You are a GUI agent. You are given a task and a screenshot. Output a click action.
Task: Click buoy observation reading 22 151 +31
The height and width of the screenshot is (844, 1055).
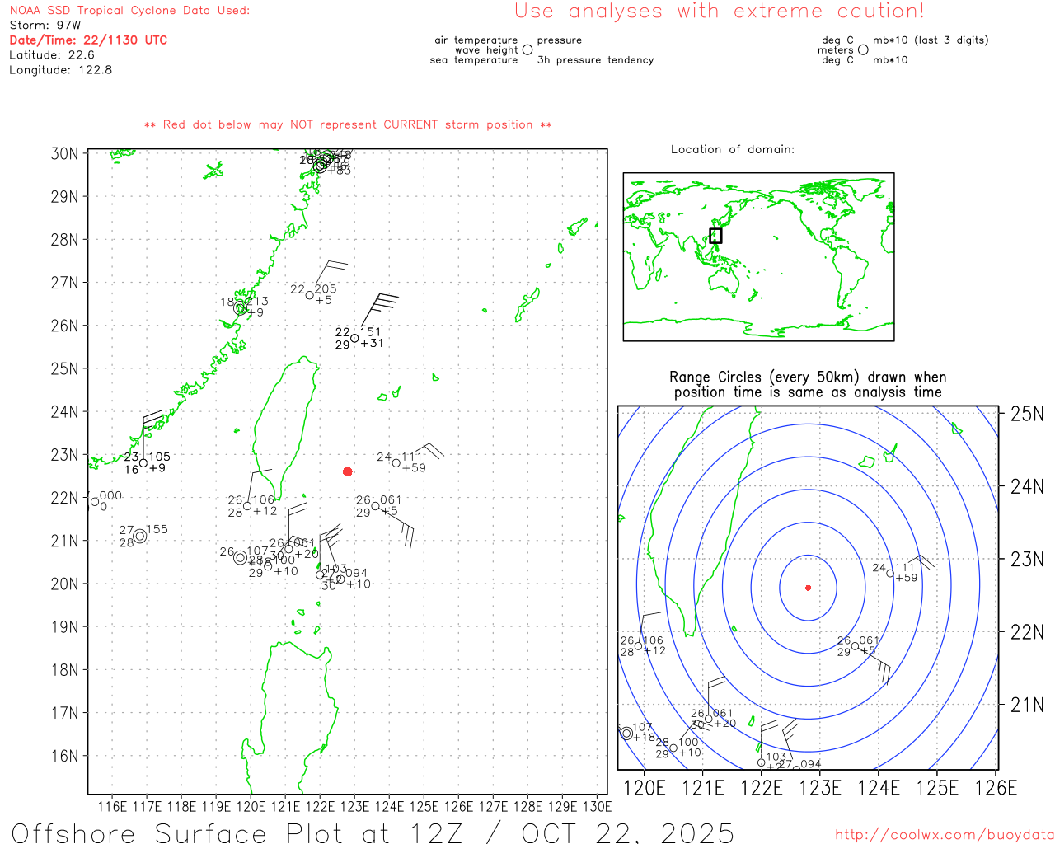pos(355,338)
